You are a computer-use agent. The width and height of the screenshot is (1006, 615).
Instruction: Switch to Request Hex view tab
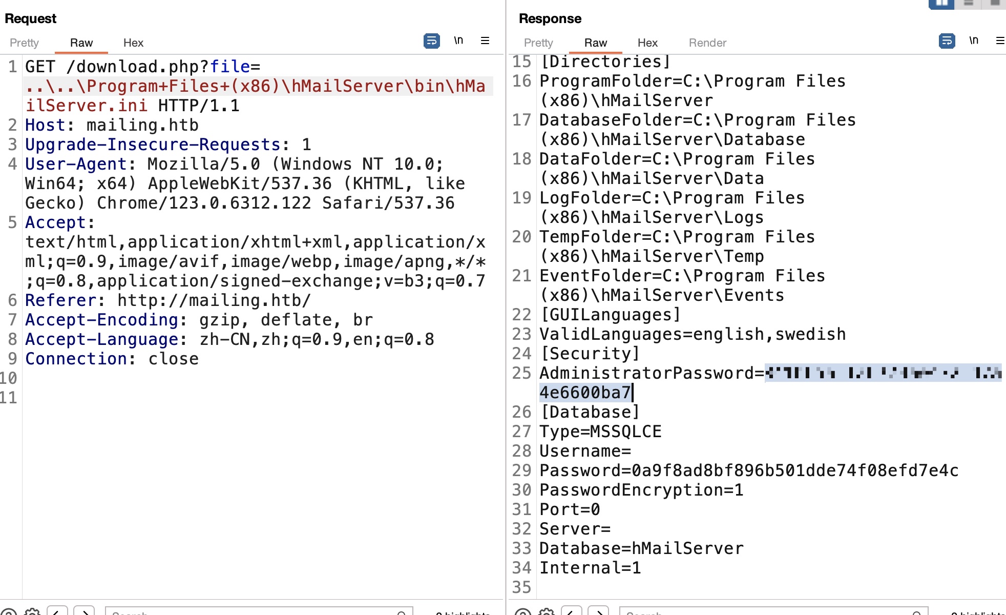point(133,43)
